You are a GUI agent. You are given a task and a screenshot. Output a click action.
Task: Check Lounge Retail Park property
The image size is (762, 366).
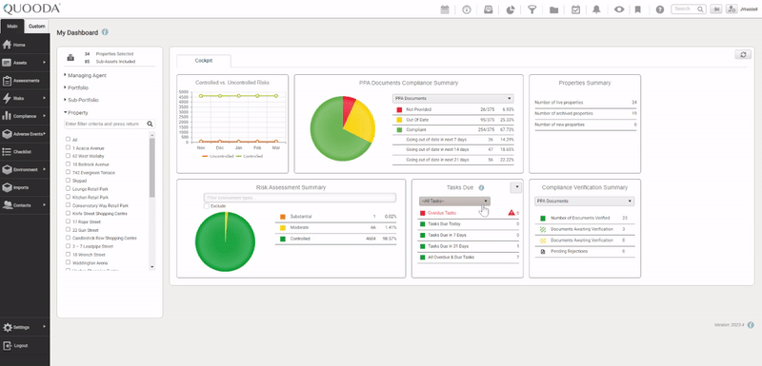coord(68,188)
